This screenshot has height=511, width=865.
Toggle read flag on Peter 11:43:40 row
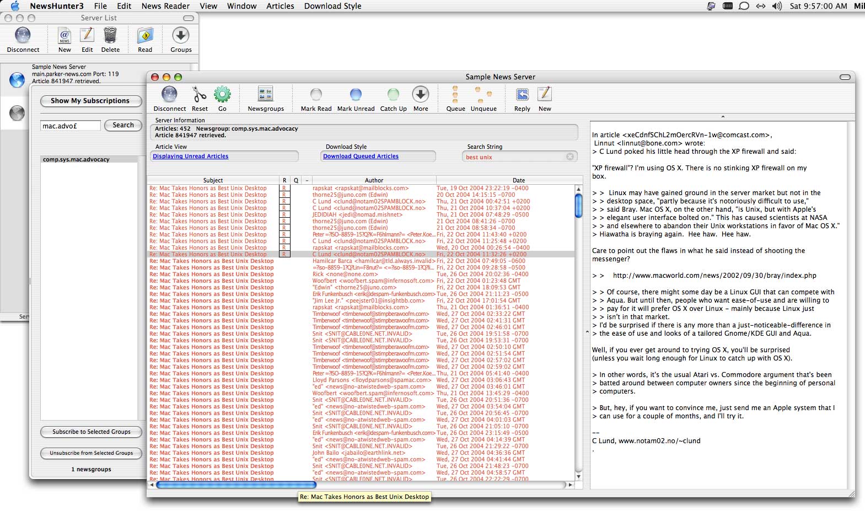point(284,235)
